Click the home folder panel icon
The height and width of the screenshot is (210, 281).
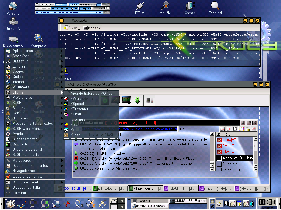click(56, 204)
